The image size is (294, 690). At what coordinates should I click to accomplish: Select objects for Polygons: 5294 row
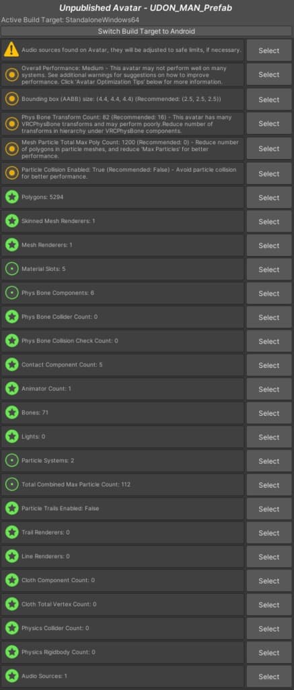(268, 198)
